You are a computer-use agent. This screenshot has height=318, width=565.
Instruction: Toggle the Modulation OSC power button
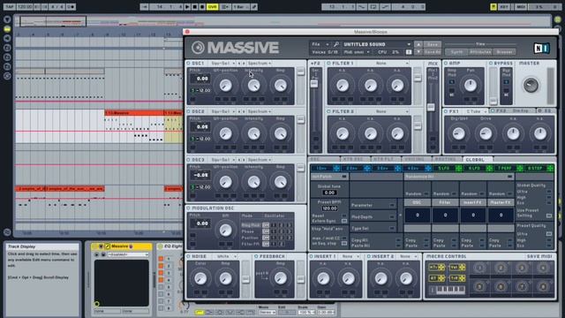188,208
